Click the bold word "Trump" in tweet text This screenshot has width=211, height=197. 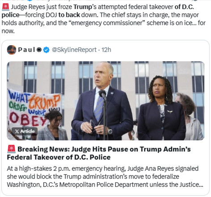[83, 7]
